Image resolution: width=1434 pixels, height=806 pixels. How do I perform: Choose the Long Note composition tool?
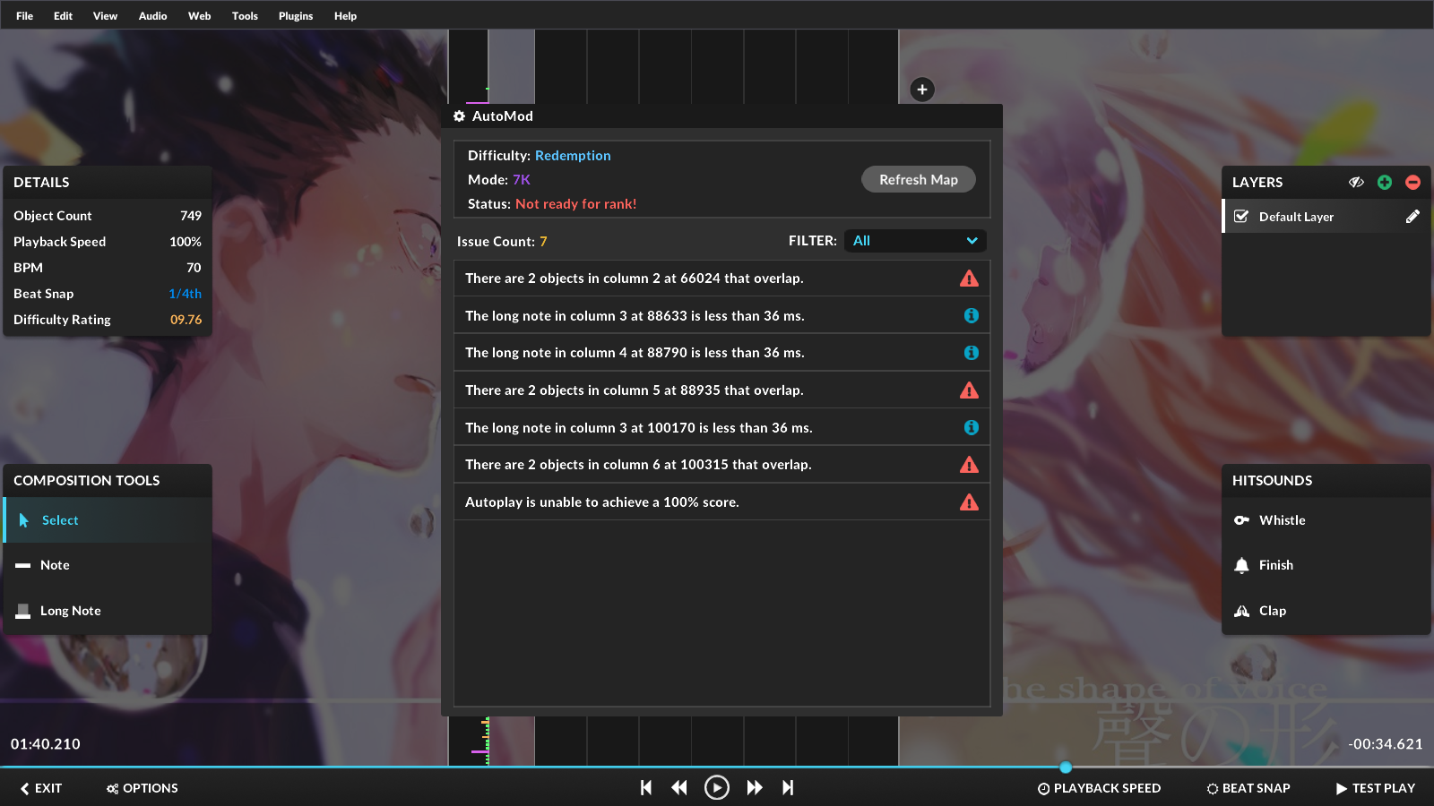click(108, 611)
